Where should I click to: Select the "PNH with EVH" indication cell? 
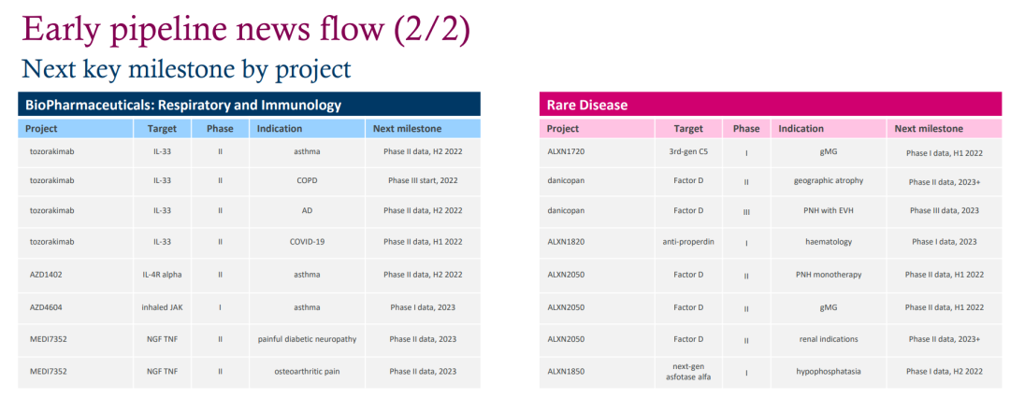point(829,210)
